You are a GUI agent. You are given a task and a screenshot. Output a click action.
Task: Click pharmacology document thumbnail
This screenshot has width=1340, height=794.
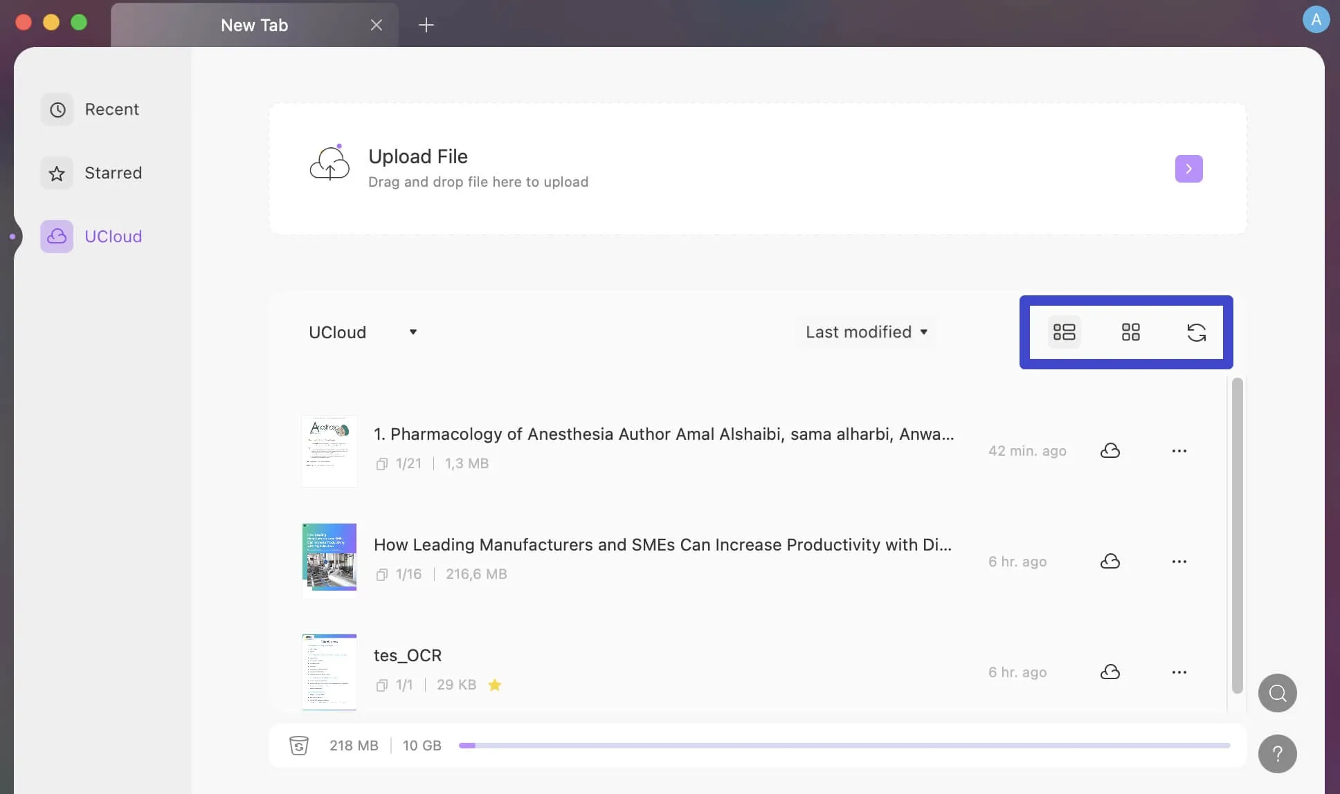[327, 449]
